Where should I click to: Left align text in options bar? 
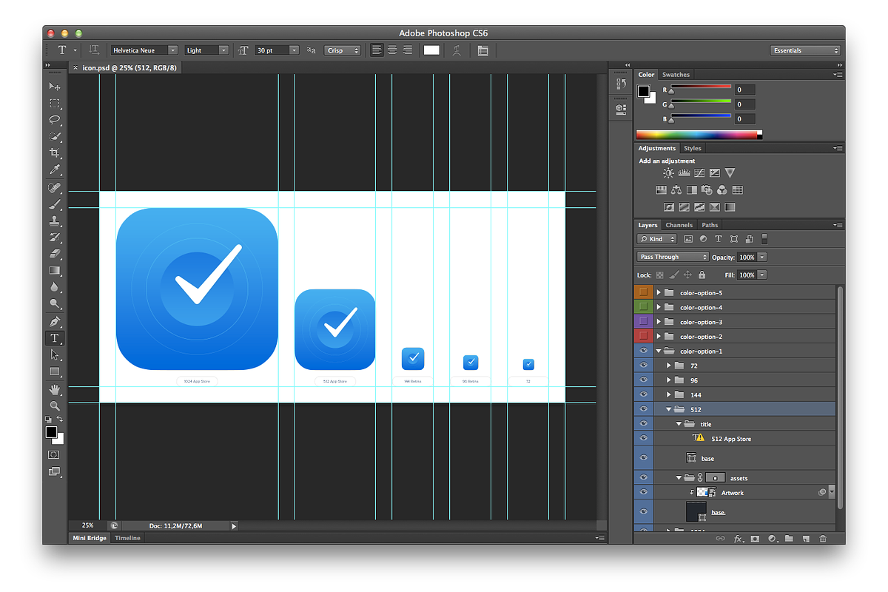click(377, 50)
